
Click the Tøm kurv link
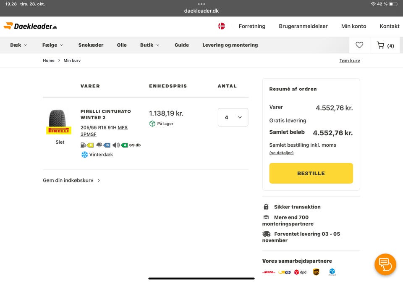pos(349,61)
